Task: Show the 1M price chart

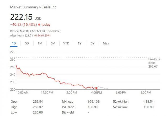Action: [40, 43]
